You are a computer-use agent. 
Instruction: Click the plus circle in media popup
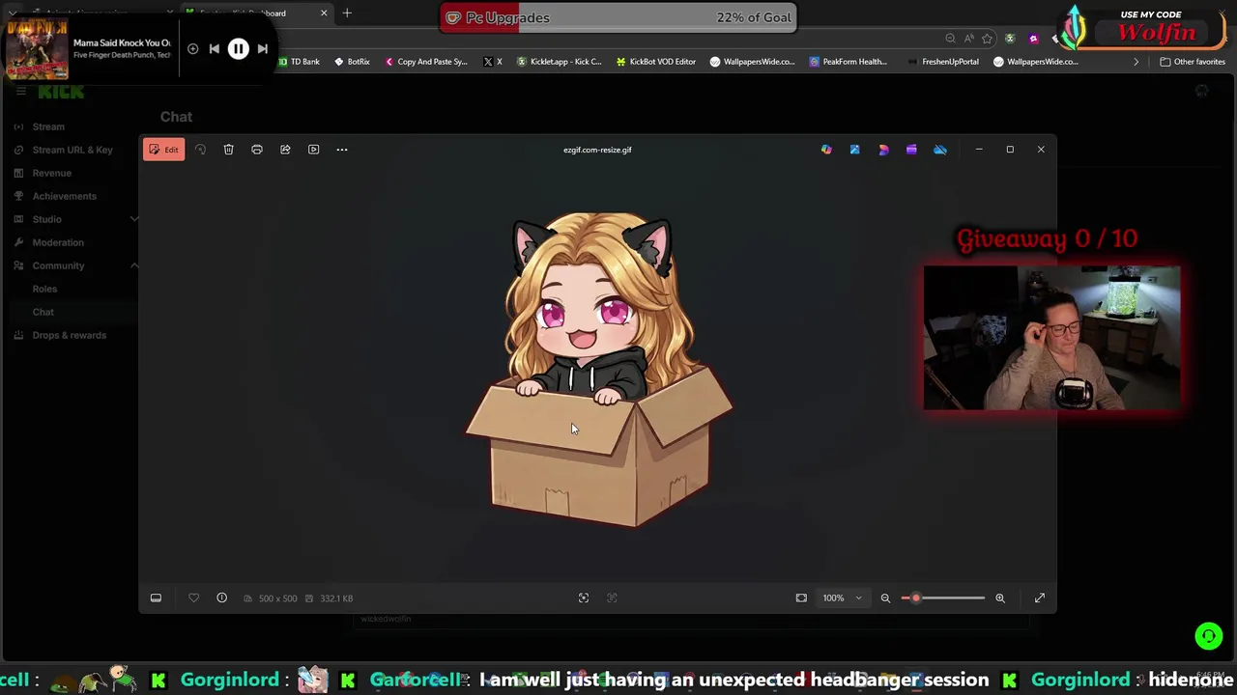[x=192, y=48]
